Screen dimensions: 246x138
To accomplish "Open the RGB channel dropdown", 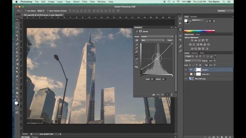I will click(153, 40).
